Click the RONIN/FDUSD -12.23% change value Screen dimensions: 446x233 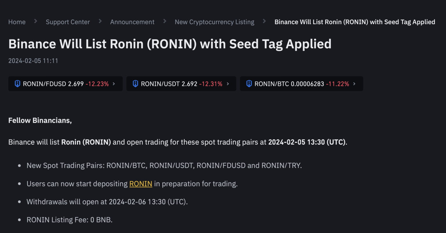[97, 84]
